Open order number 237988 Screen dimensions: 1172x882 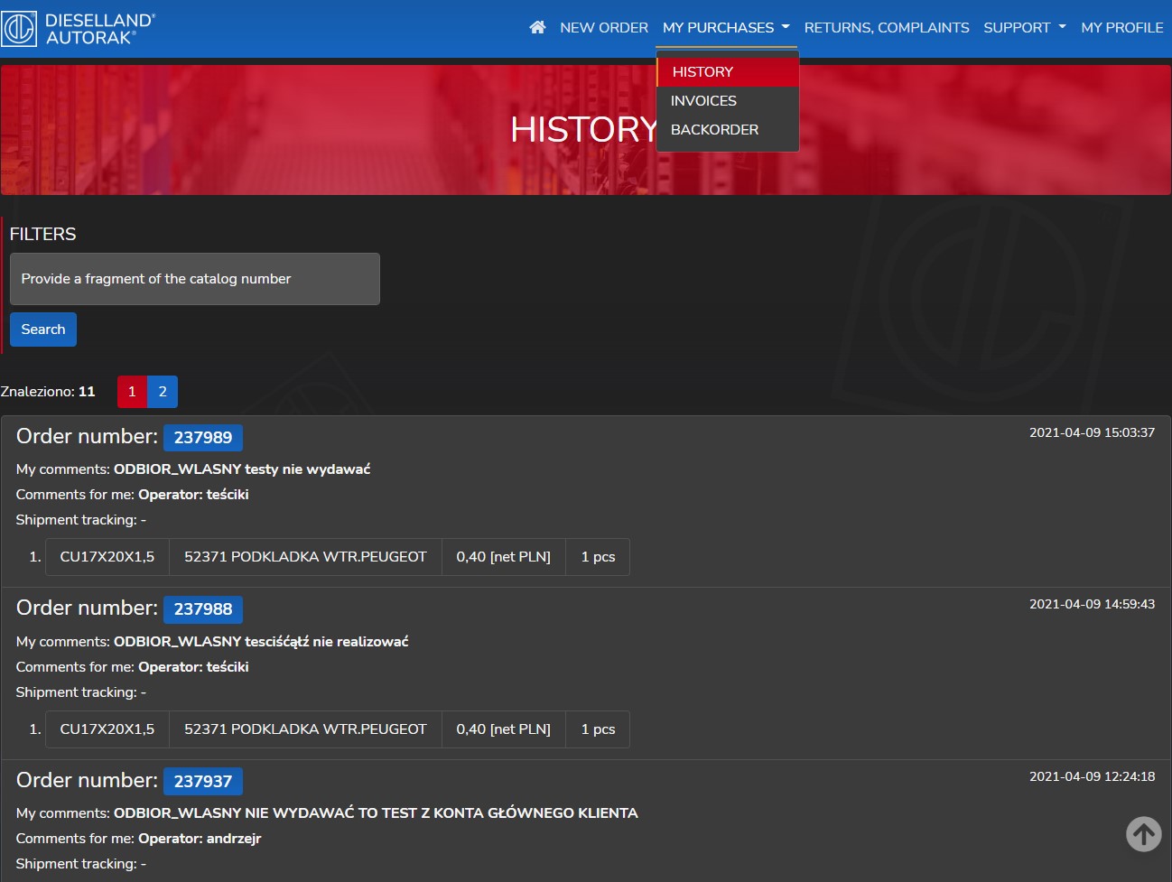pyautogui.click(x=203, y=609)
